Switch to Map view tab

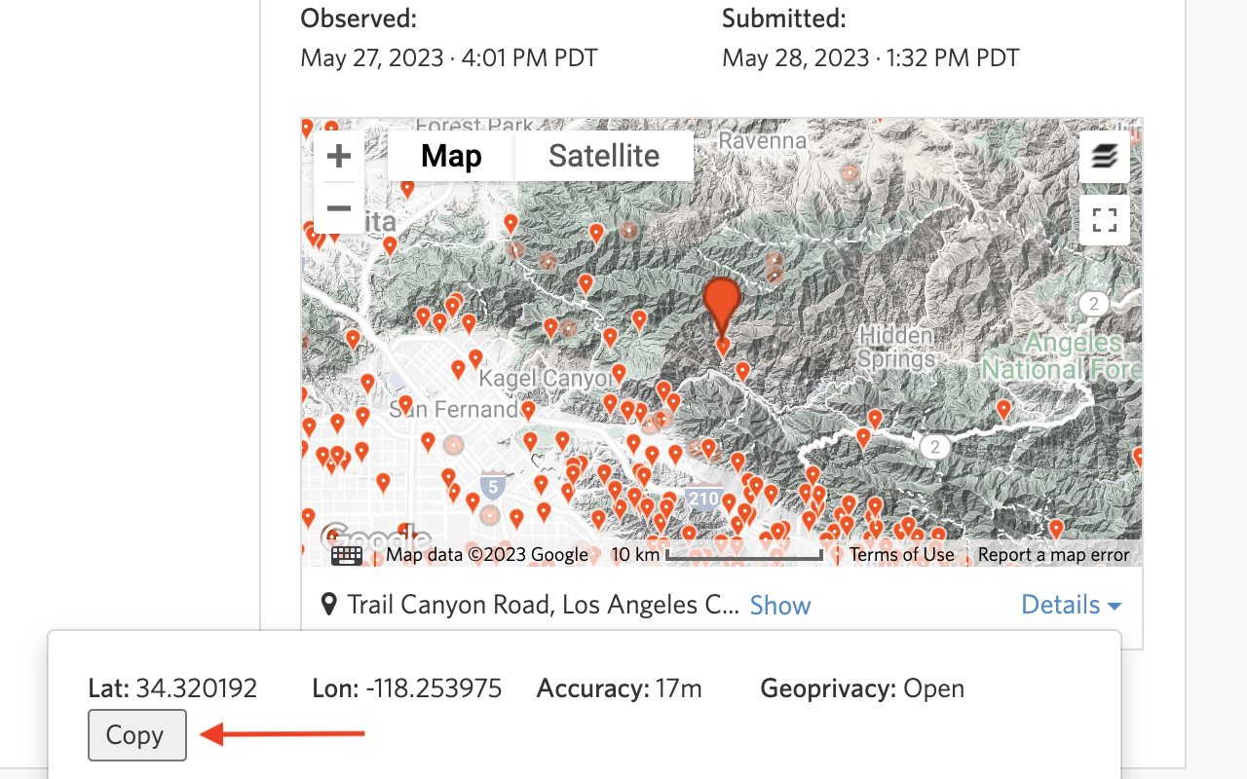tap(451, 156)
